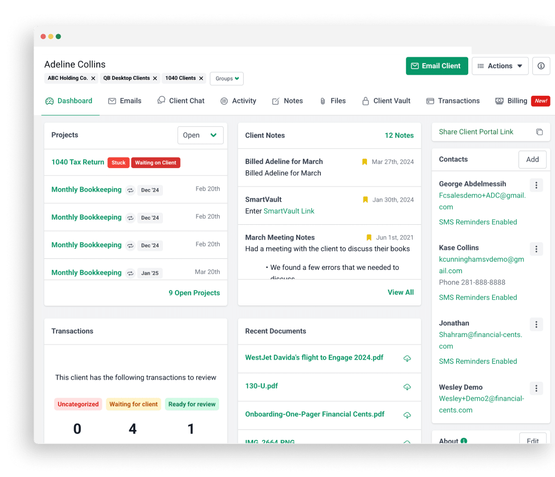Screen dimensions: 555x477
Task: Expand the Groups dropdown
Action: pyautogui.click(x=226, y=79)
